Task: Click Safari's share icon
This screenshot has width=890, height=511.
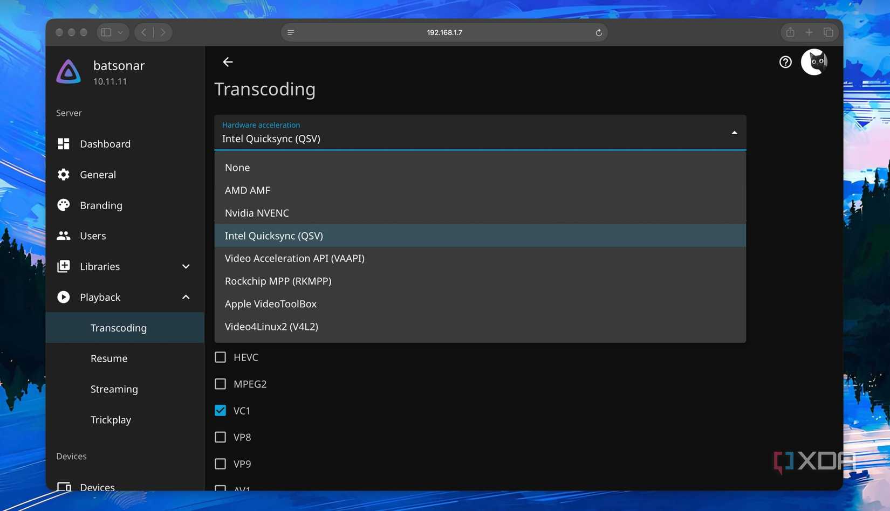Action: [x=790, y=32]
